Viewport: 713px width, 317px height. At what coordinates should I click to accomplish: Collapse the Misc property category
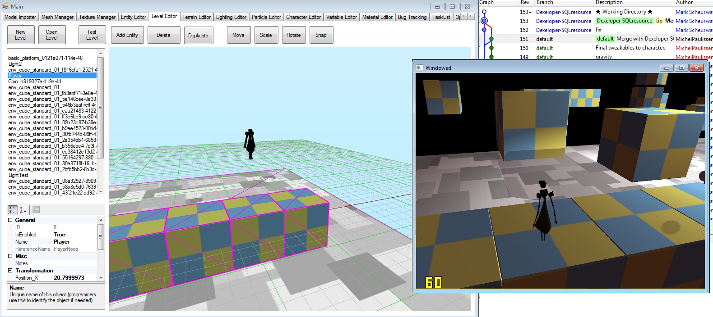pos(10,256)
